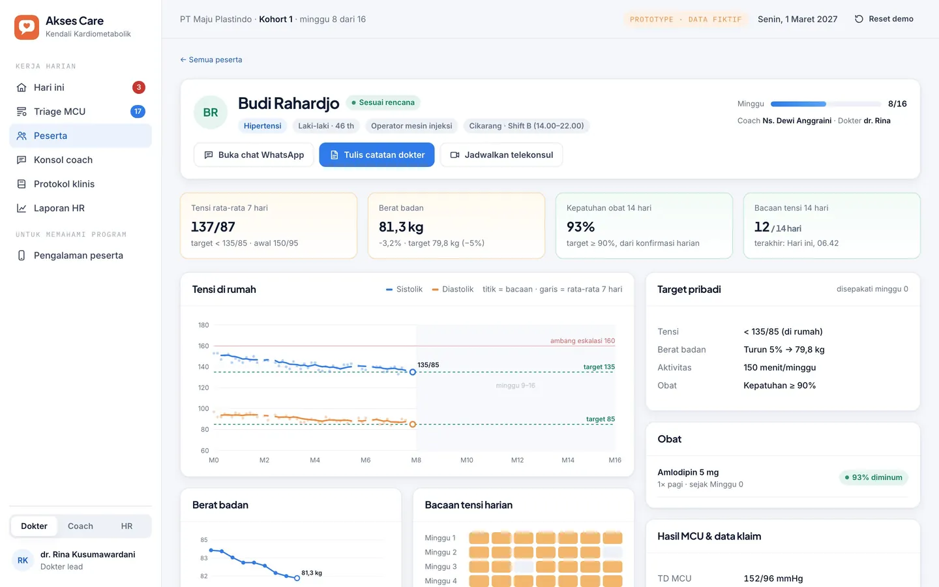Click the Akses Care heart logo

(x=27, y=27)
